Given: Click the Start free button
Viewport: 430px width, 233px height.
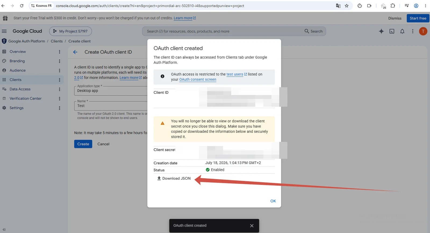Looking at the screenshot, I should coord(418,18).
